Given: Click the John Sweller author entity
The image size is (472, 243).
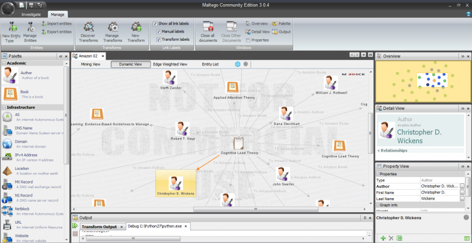Looking at the screenshot, I should click(282, 175).
